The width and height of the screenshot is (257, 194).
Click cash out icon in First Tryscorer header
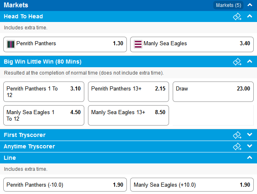tap(237, 135)
